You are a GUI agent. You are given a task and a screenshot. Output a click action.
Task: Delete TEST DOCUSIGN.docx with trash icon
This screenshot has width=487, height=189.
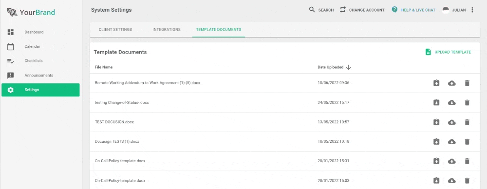tap(467, 122)
